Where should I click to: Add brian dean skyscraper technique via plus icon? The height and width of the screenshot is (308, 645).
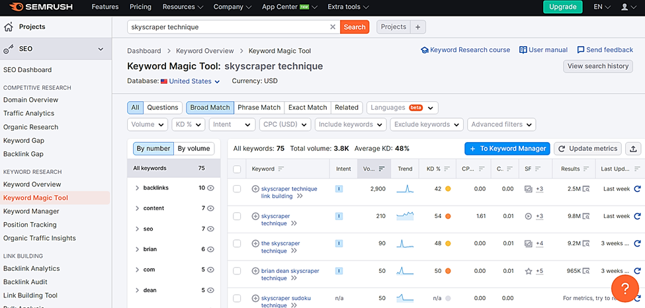(x=255, y=271)
